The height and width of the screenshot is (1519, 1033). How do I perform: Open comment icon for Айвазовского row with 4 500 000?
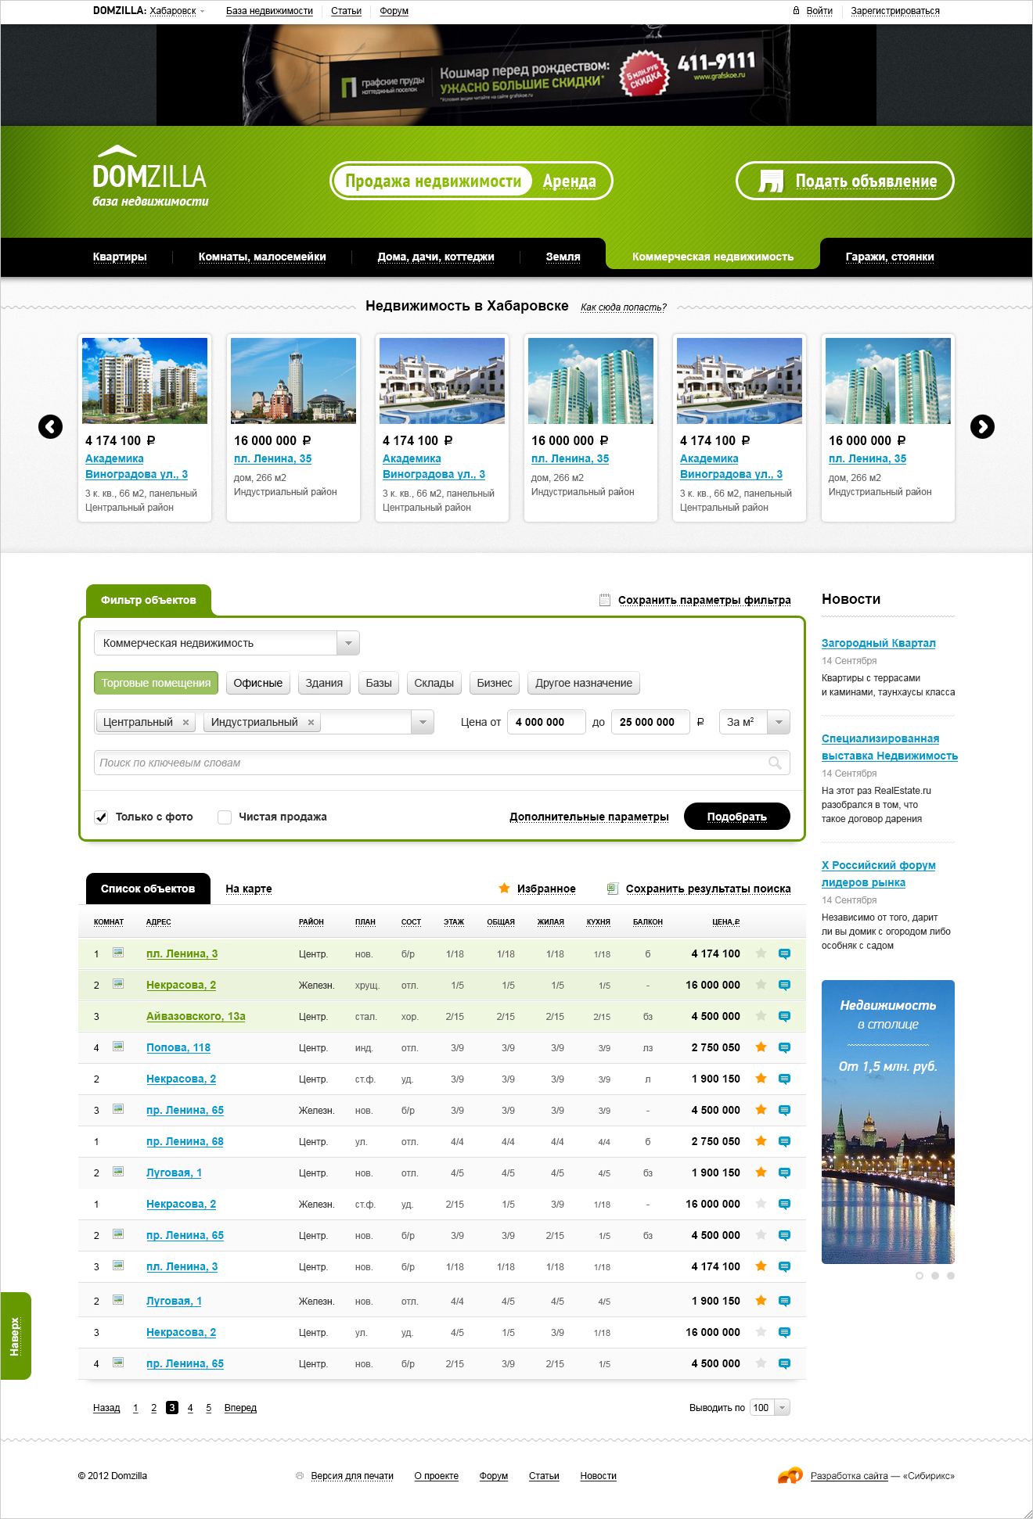click(784, 1016)
